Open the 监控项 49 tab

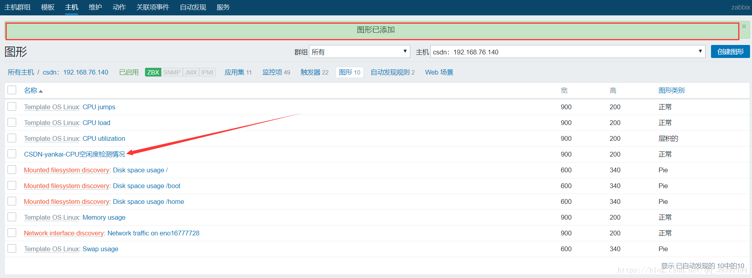click(276, 72)
